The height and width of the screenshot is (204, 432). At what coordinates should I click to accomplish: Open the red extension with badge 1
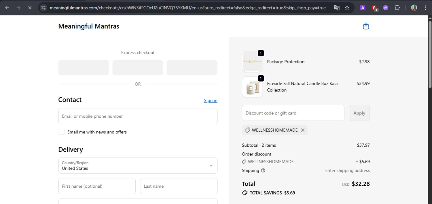click(374, 8)
